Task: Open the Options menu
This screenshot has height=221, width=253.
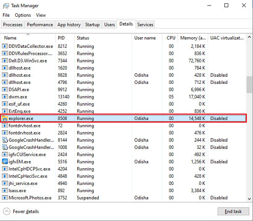Action: click(x=23, y=15)
